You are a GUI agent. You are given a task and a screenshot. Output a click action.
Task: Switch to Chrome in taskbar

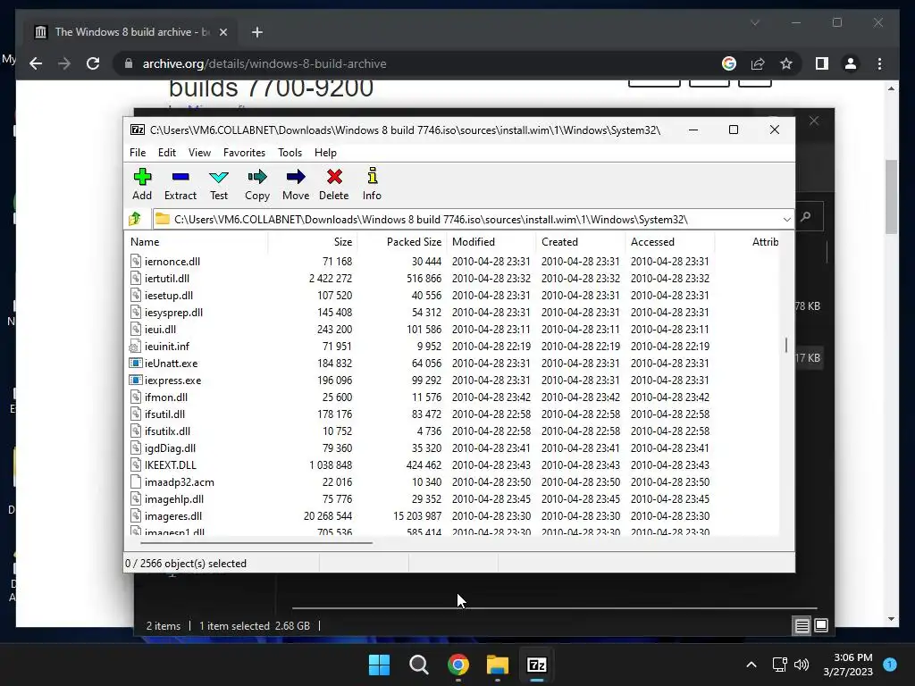click(x=458, y=665)
